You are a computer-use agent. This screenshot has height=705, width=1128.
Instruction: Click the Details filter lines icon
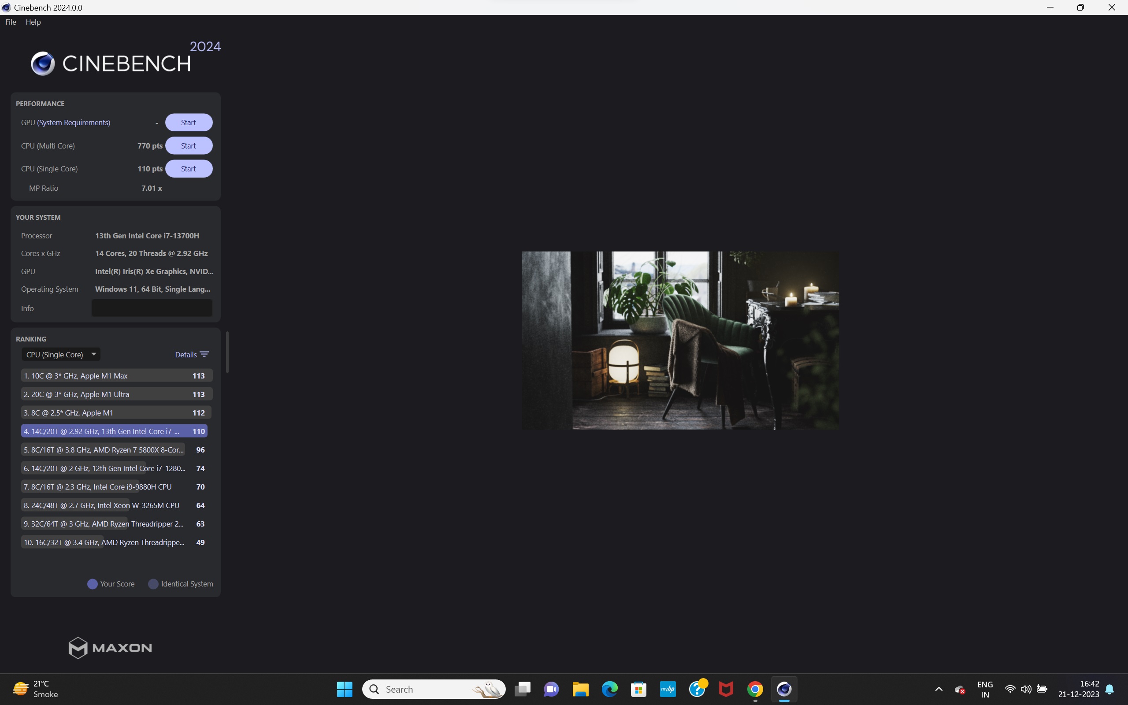click(204, 354)
